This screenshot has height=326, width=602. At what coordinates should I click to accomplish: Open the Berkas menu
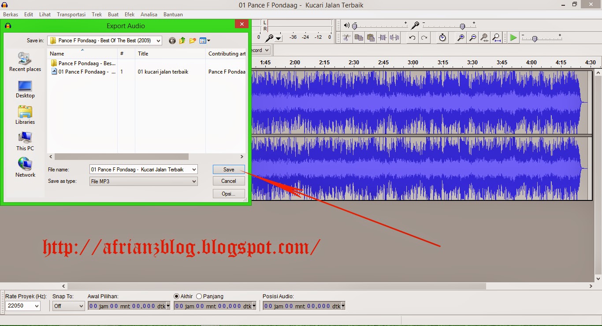11,15
